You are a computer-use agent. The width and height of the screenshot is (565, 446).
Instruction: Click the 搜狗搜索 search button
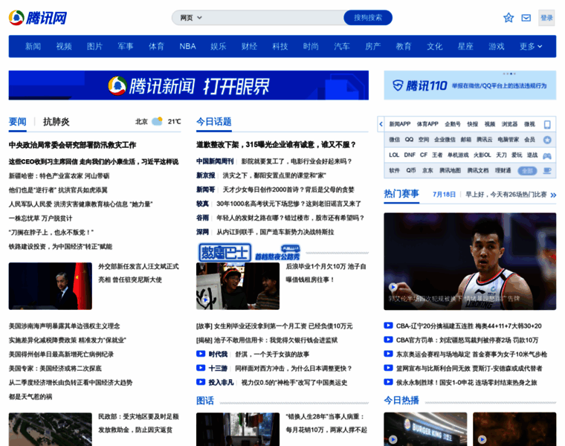[368, 18]
